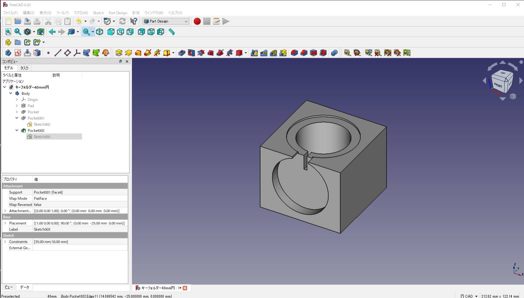The height and width of the screenshot is (298, 524).
Task: Expand the Origin tree node
Action: (x=17, y=99)
